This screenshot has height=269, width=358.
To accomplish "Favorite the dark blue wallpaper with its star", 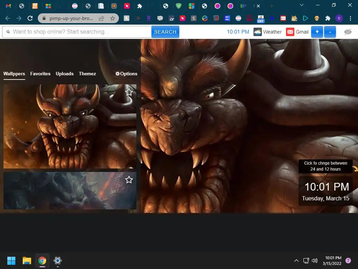I will click(x=129, y=180).
